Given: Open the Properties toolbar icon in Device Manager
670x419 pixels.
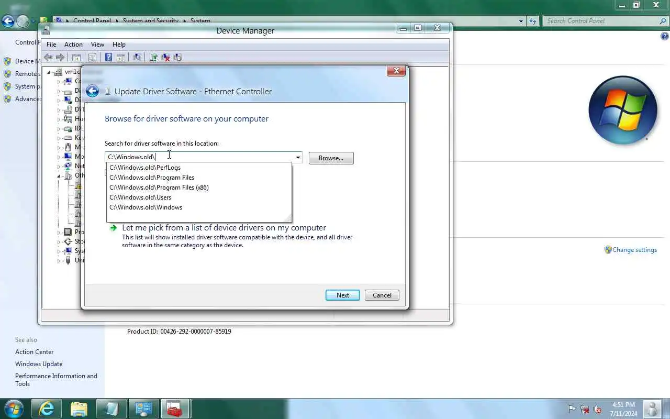Looking at the screenshot, I should click(x=92, y=58).
